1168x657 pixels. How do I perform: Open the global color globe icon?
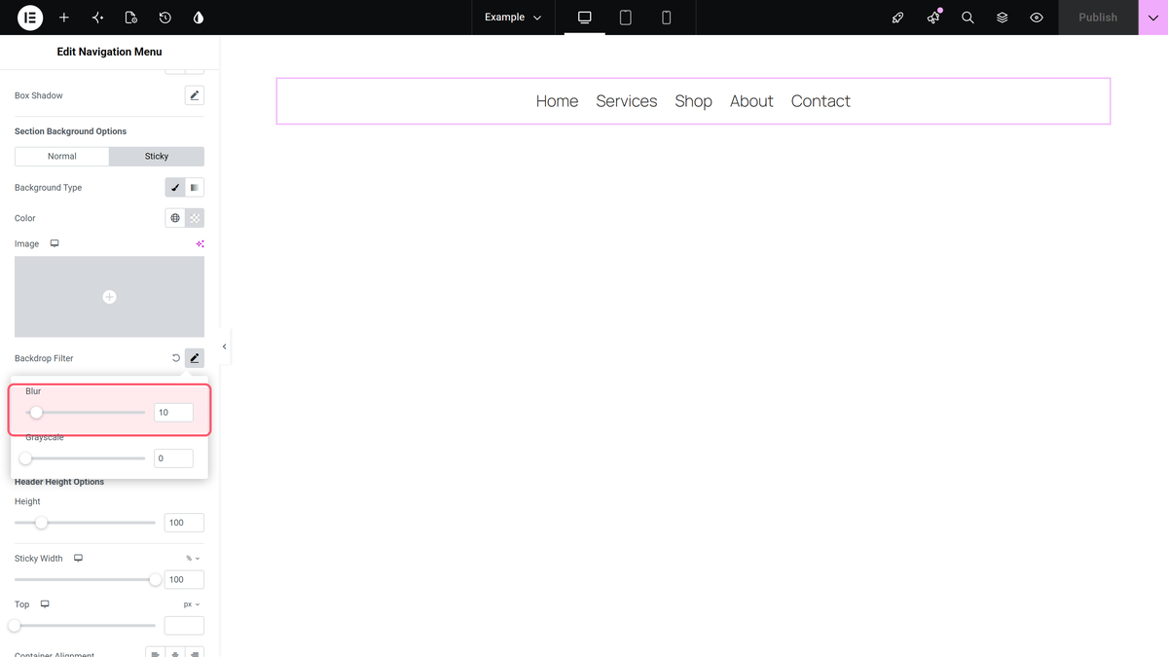(175, 218)
